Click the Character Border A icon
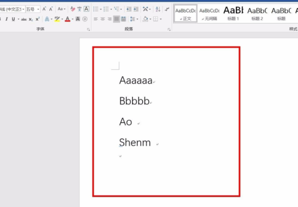 pos(86,9)
